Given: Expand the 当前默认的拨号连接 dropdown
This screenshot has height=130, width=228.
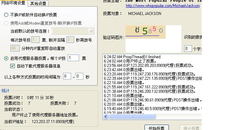Looking at the screenshot, I should [91, 31].
